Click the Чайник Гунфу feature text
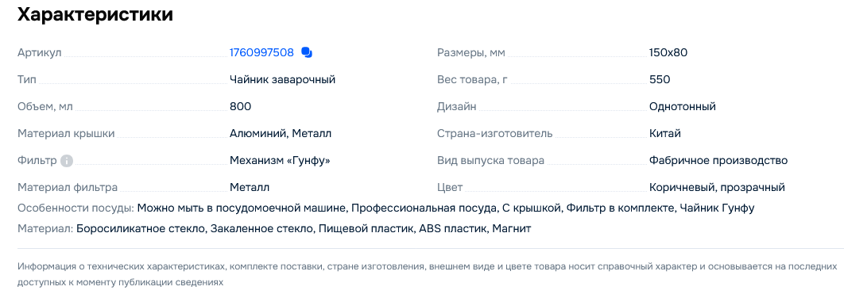The image size is (844, 298). (717, 208)
